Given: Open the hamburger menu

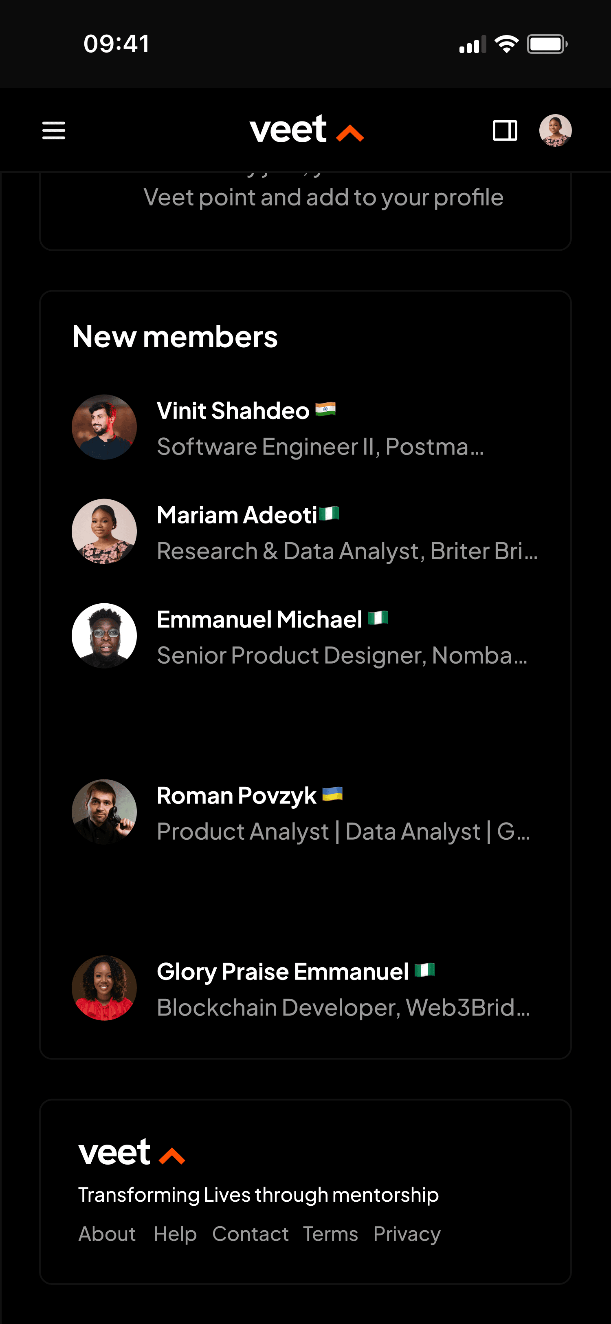Looking at the screenshot, I should pos(53,130).
